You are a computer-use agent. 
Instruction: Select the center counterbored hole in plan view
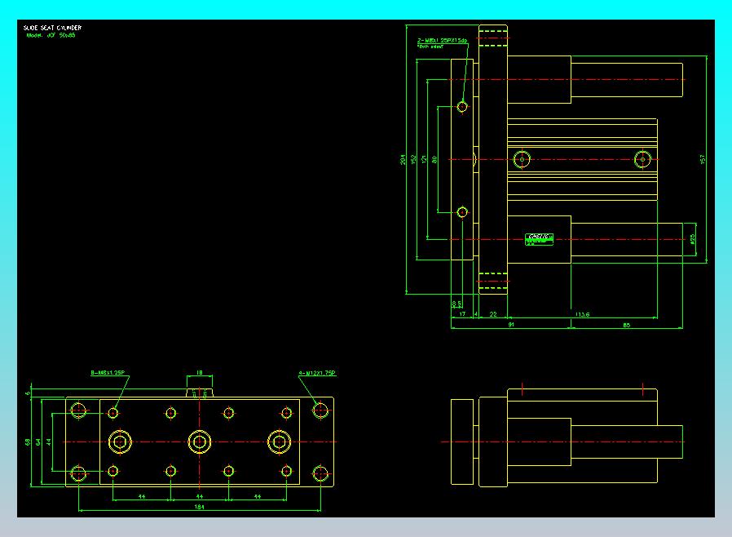tap(200, 442)
